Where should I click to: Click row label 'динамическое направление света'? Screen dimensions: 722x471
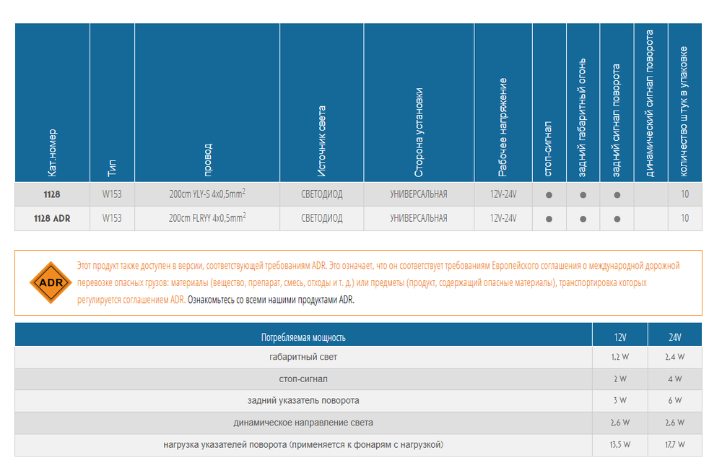tap(303, 423)
